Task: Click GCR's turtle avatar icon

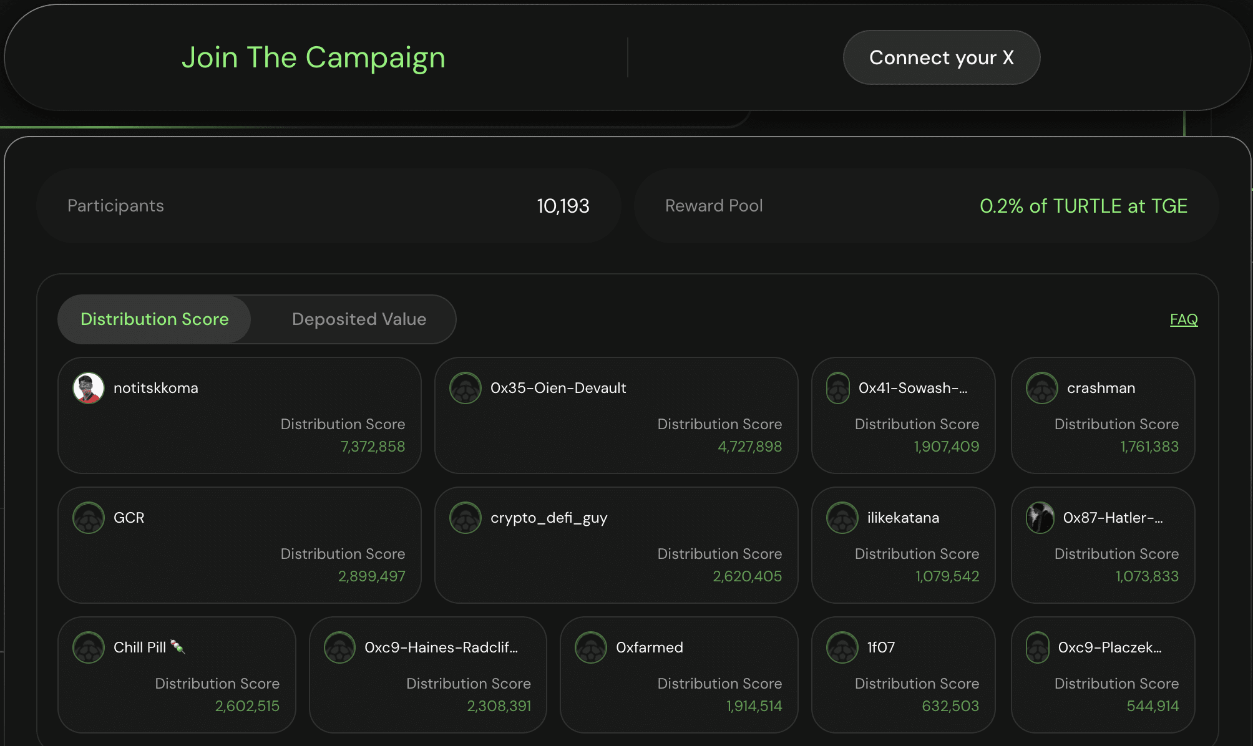Action: [89, 518]
